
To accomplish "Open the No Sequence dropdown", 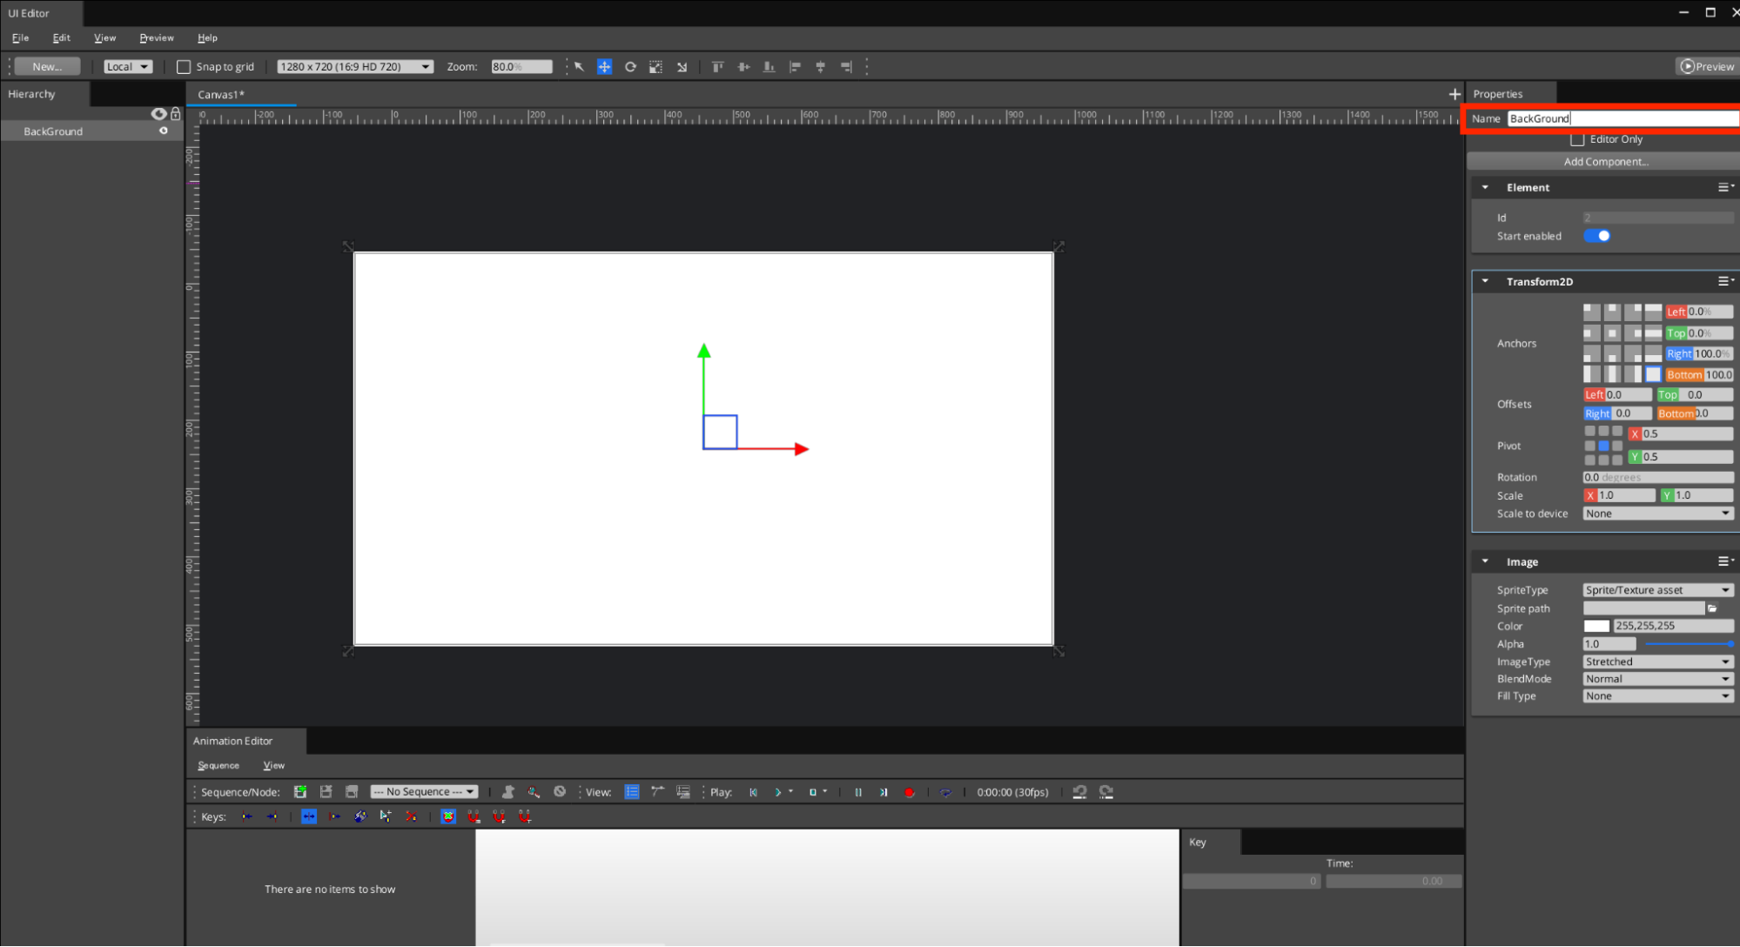I will pyautogui.click(x=424, y=791).
